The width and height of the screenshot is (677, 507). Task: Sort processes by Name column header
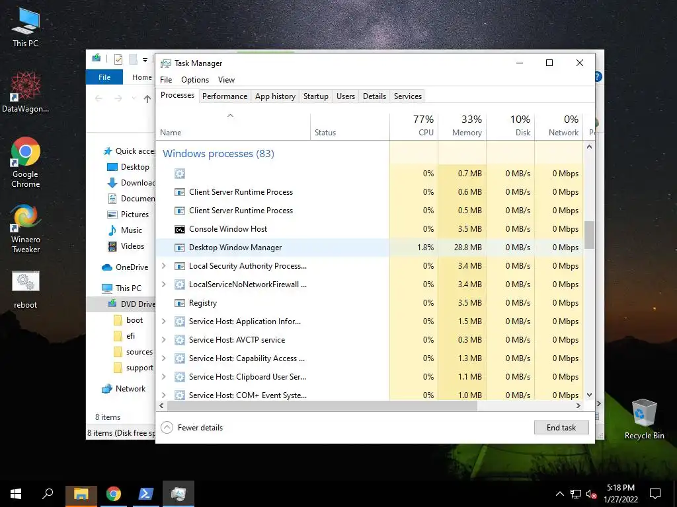point(233,126)
